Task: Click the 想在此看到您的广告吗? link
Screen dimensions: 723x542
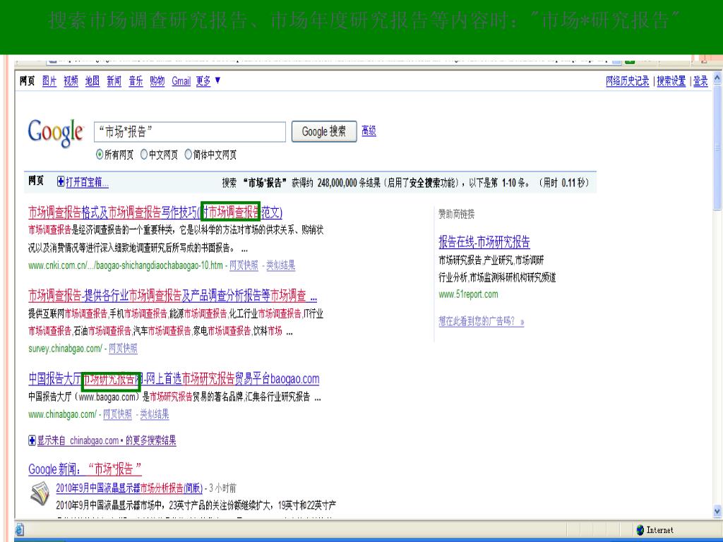Action: coord(482,321)
